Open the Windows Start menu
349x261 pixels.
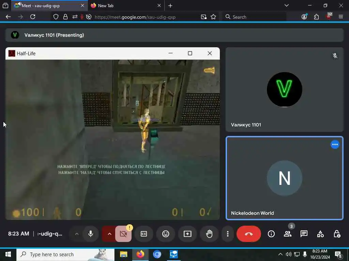coord(8,254)
